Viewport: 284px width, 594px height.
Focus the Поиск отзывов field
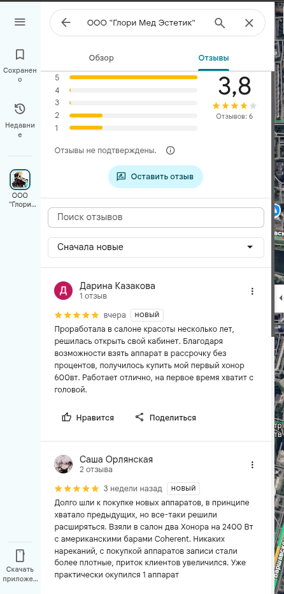(x=156, y=218)
